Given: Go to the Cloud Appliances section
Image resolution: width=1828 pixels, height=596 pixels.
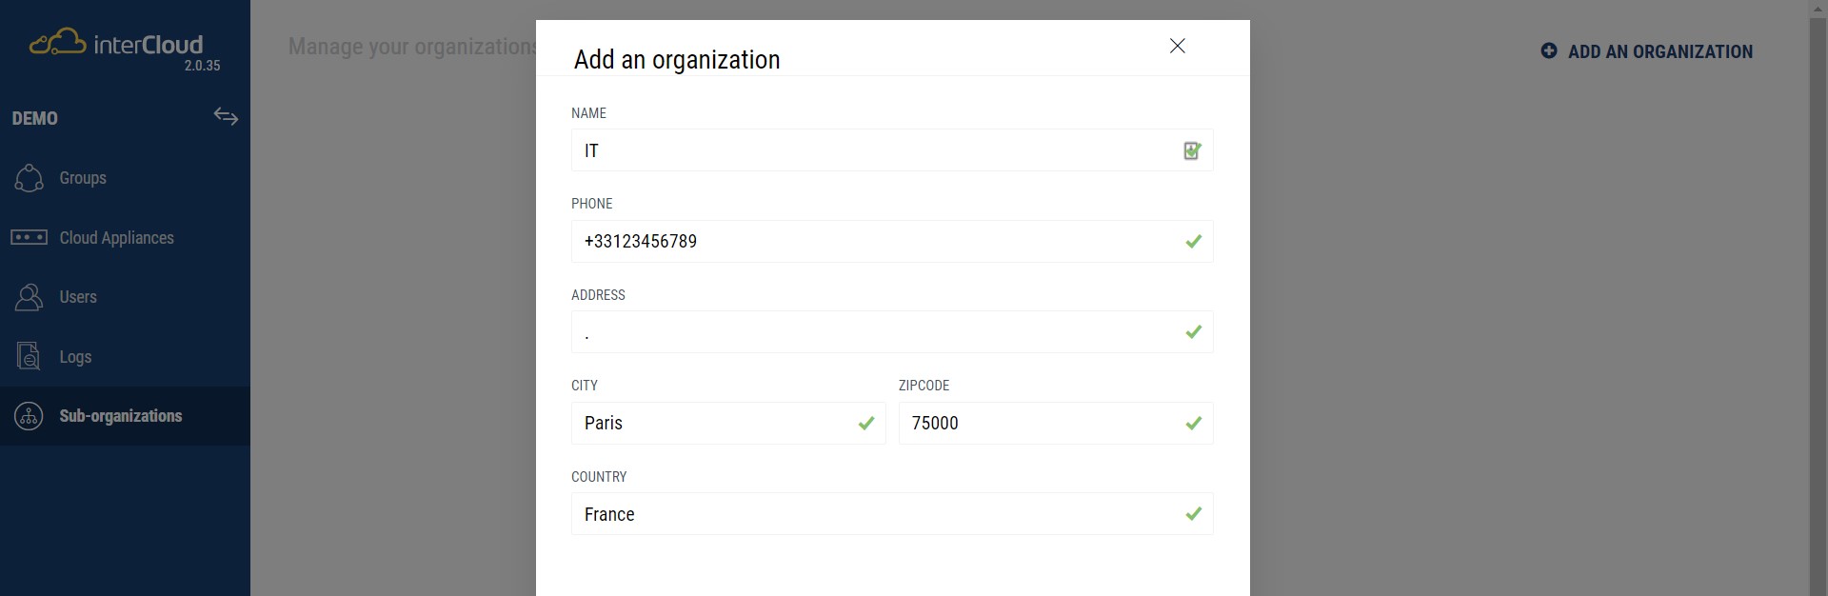Looking at the screenshot, I should pyautogui.click(x=116, y=238).
